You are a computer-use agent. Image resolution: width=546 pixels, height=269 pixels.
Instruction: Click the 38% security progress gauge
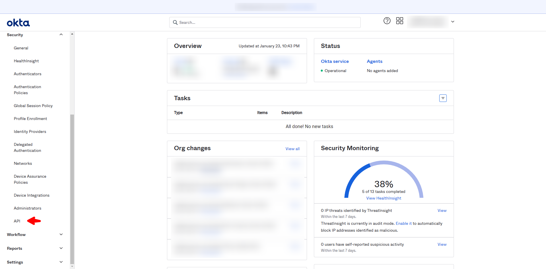pos(384,179)
